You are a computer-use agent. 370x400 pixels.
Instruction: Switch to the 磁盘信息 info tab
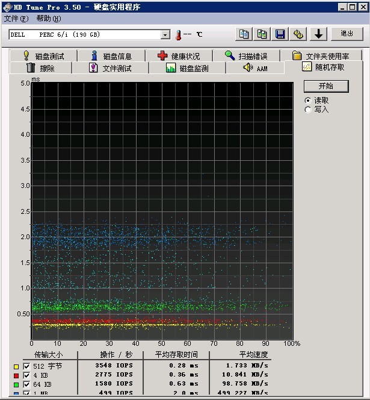(x=111, y=55)
